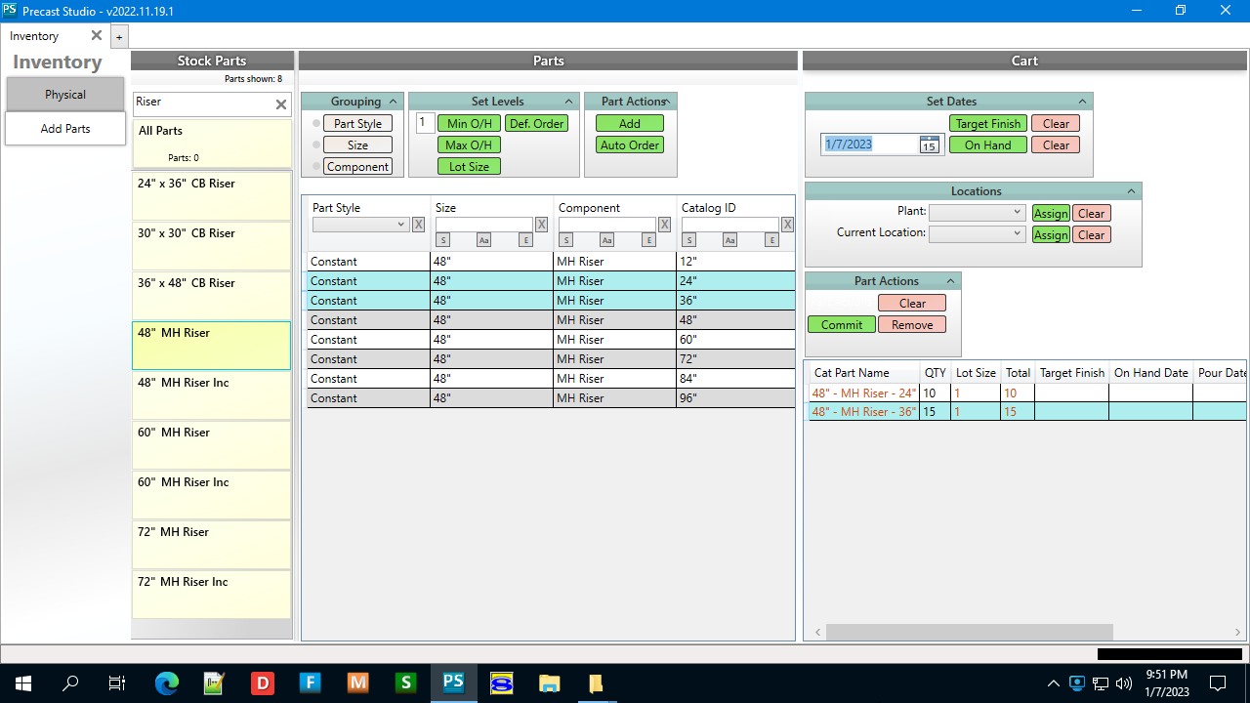Click the Auto Order button
Image resolution: width=1250 pixels, height=703 pixels.
pos(630,145)
